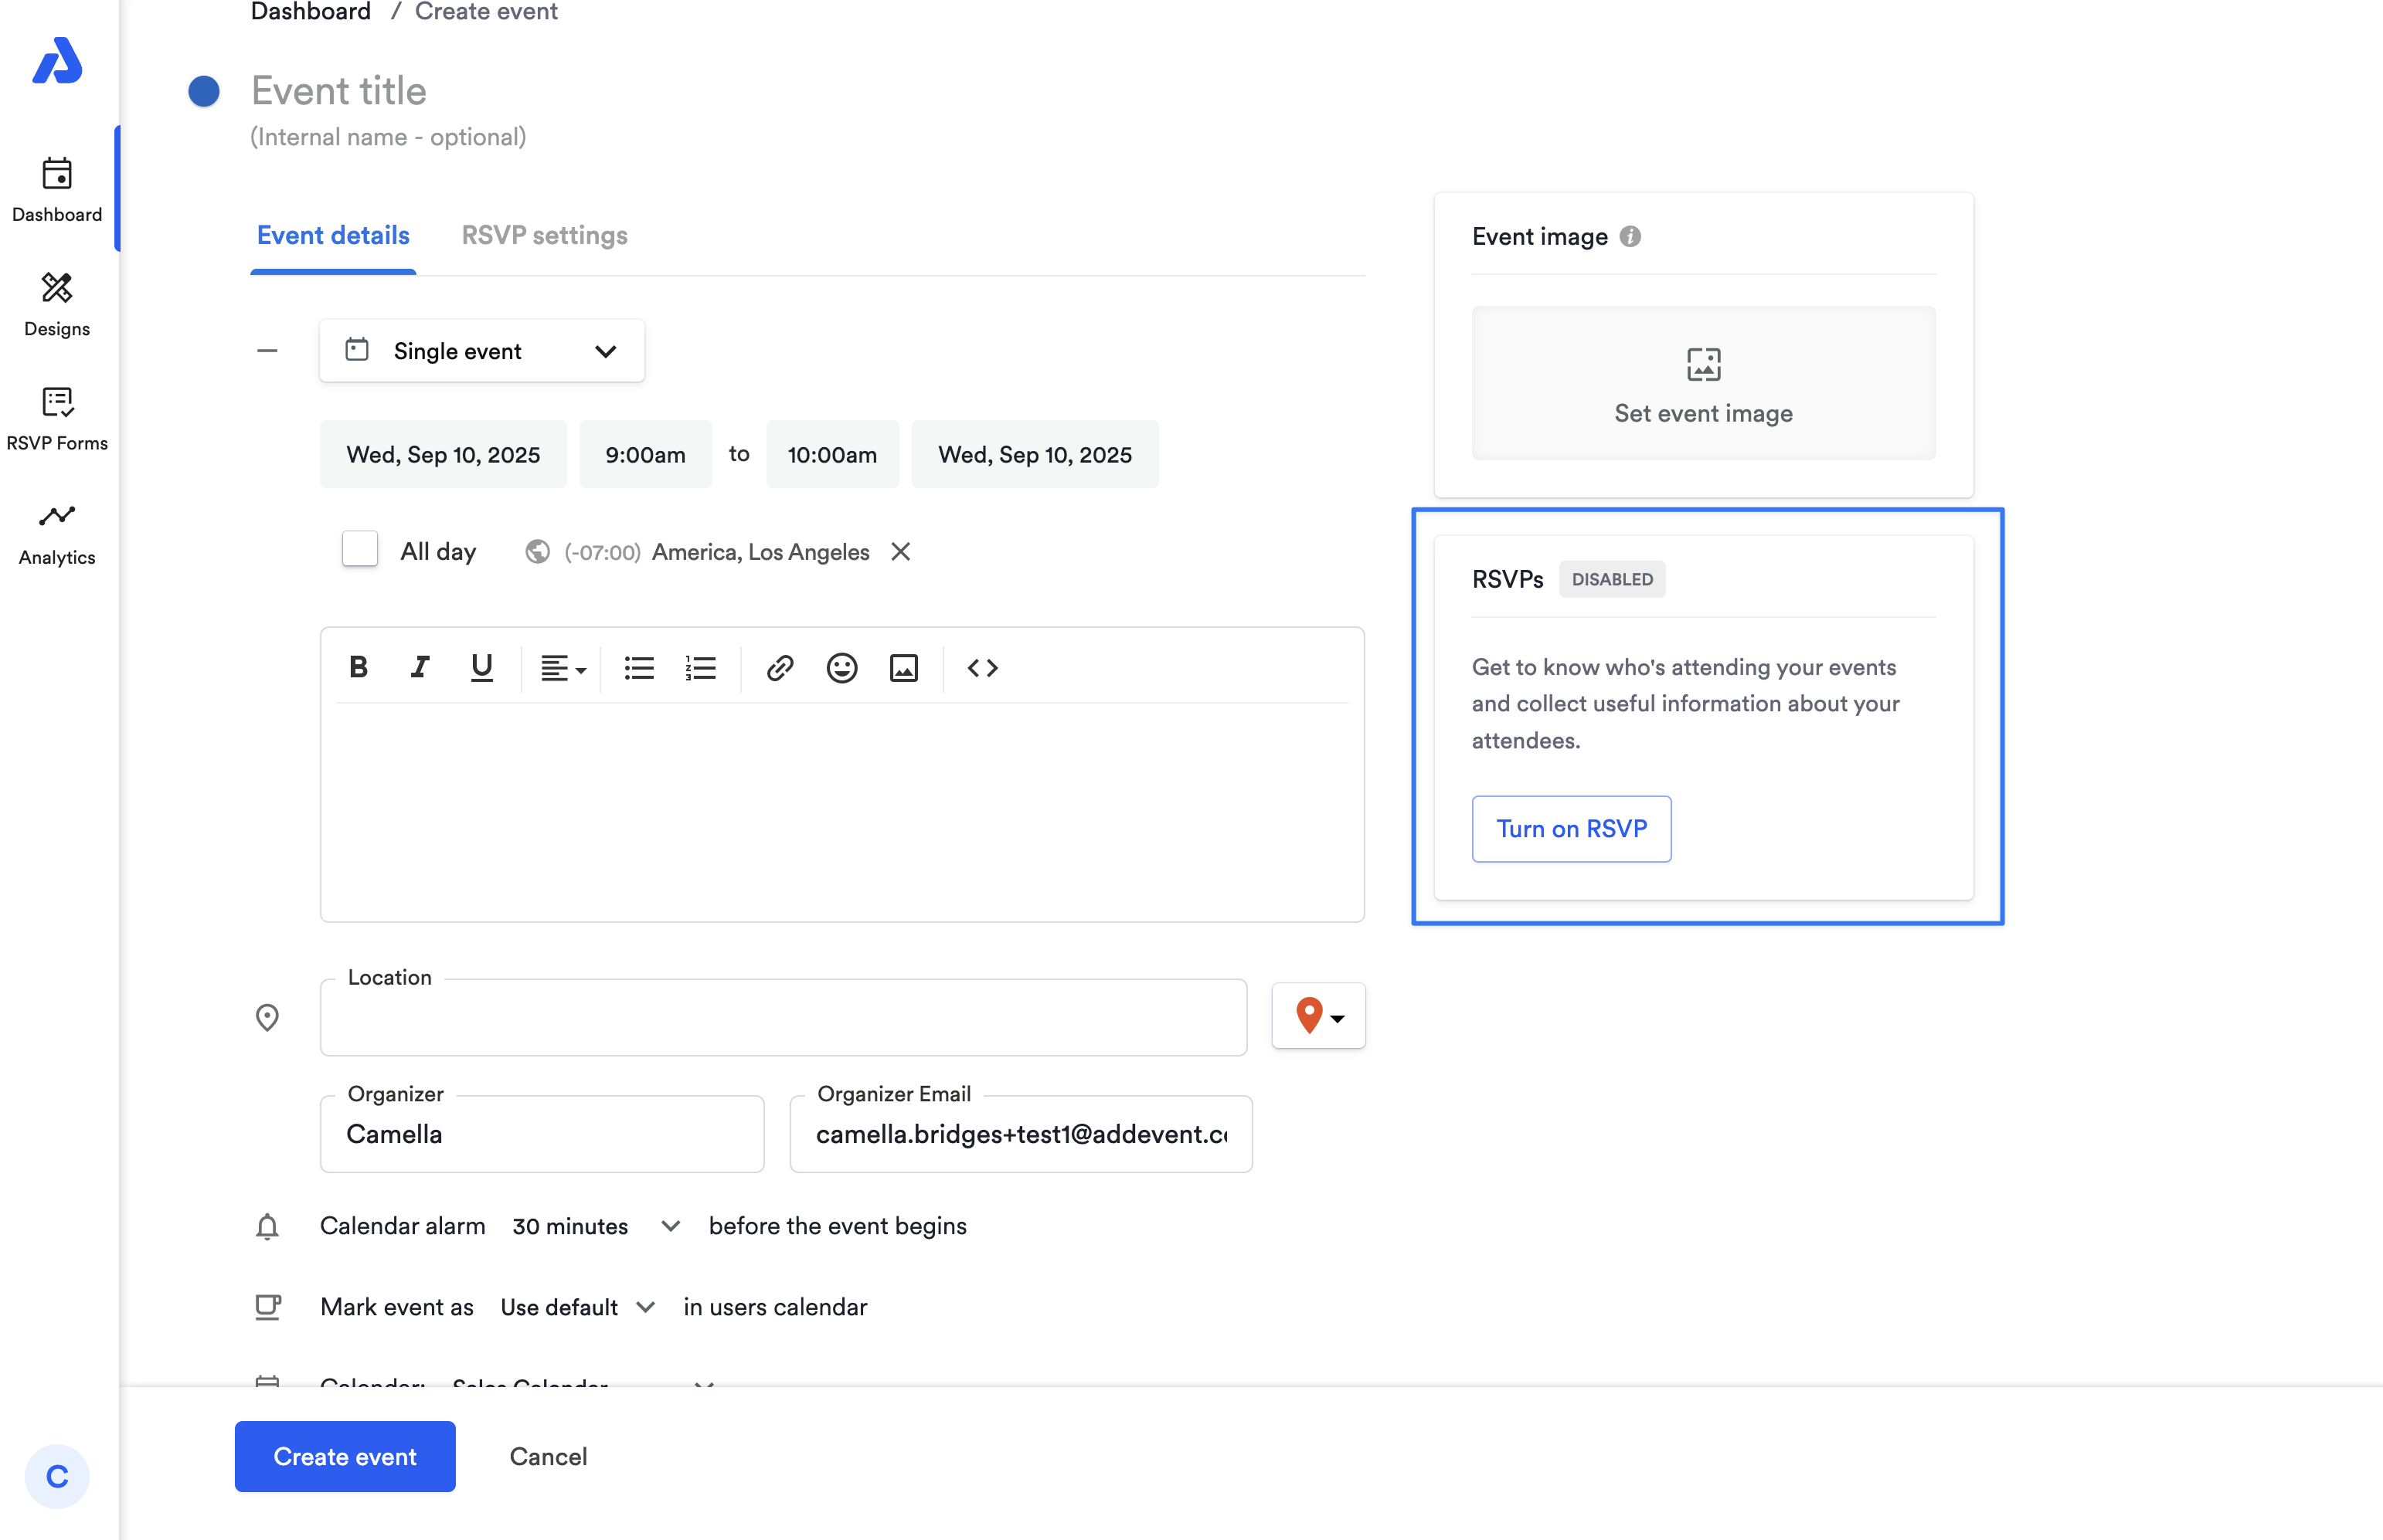Viewport: 2383px width, 1540px height.
Task: Open the map pin style dropdown
Action: [x=1317, y=1016]
